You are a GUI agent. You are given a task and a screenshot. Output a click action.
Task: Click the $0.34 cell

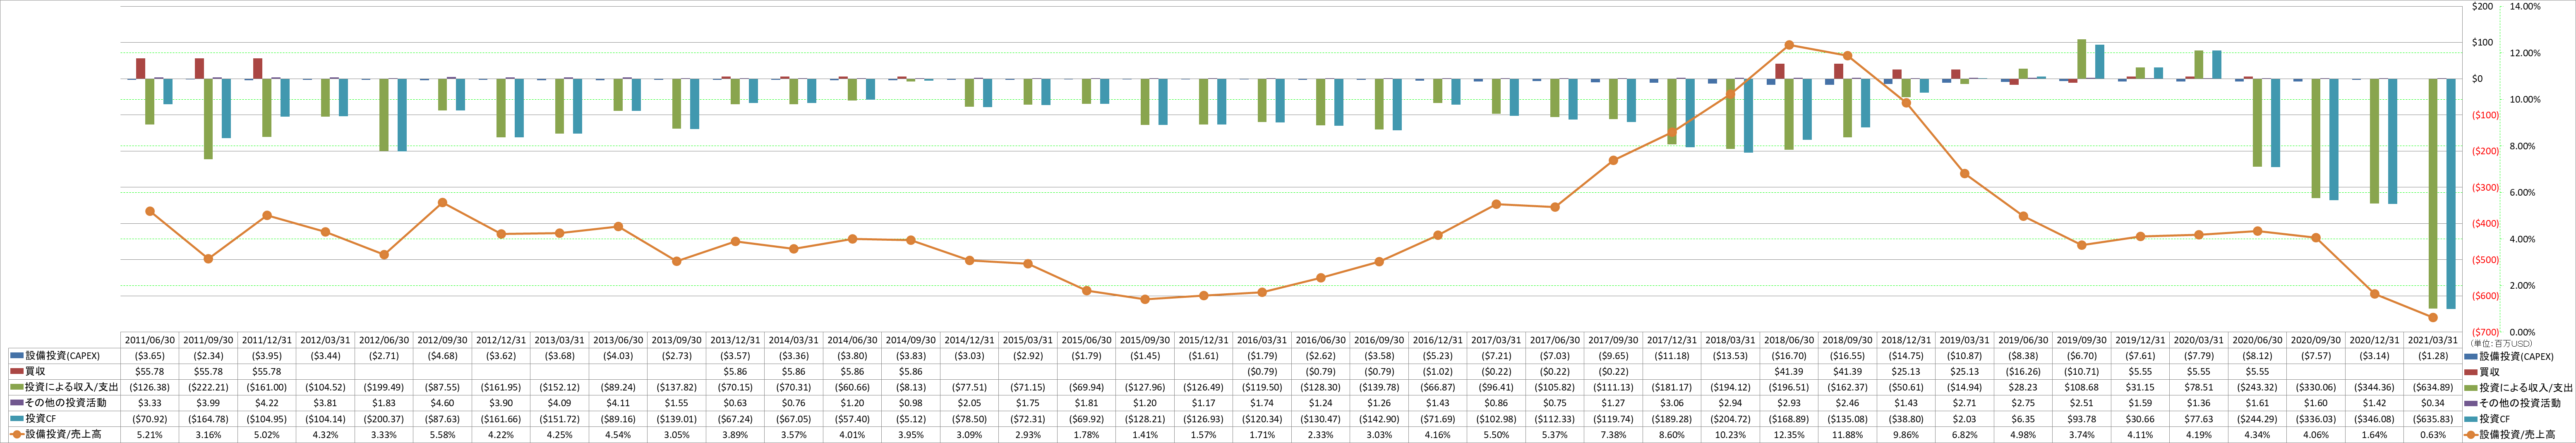(2433, 403)
